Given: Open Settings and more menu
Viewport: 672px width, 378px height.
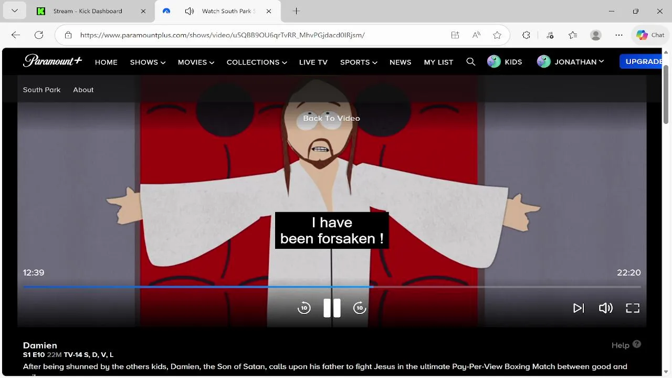Looking at the screenshot, I should point(619,35).
